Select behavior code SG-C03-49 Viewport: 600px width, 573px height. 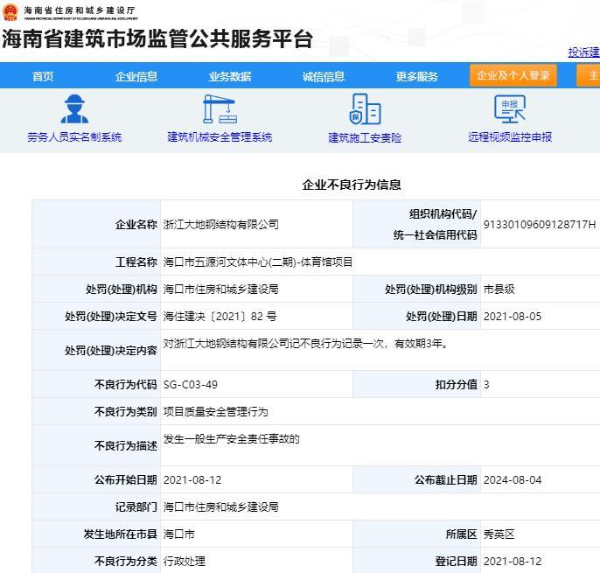(190, 384)
